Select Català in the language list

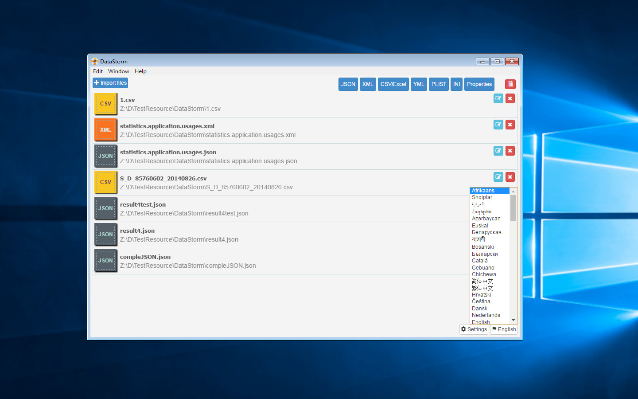[x=490, y=261]
